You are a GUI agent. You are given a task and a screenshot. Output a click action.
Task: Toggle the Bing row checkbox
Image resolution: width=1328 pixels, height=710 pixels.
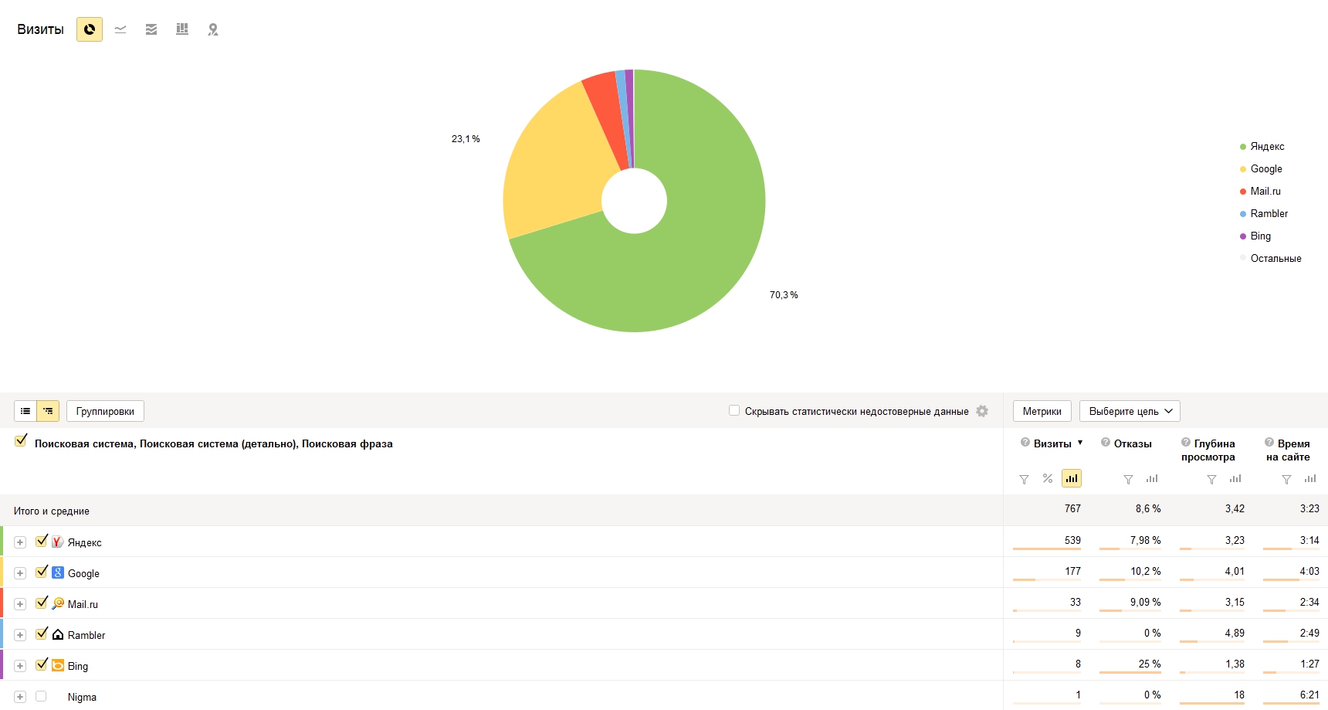pos(42,664)
